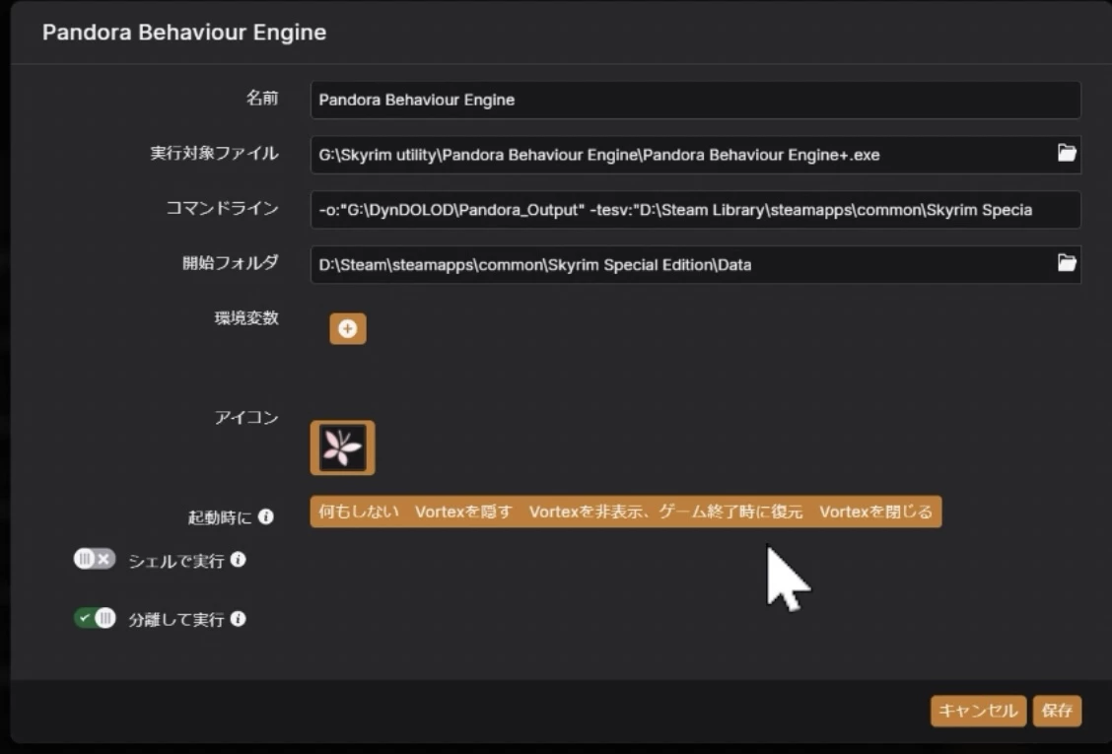Browse for executable target file folder icon
Viewport: 1112px width, 754px height.
point(1067,153)
